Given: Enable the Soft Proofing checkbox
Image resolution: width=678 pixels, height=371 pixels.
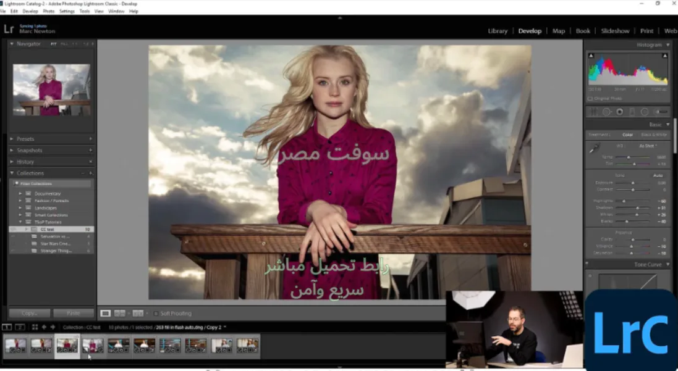Looking at the screenshot, I should click(x=156, y=314).
